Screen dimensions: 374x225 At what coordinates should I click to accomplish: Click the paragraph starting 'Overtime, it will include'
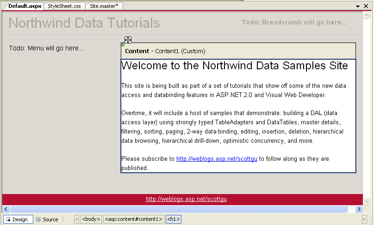232,127
